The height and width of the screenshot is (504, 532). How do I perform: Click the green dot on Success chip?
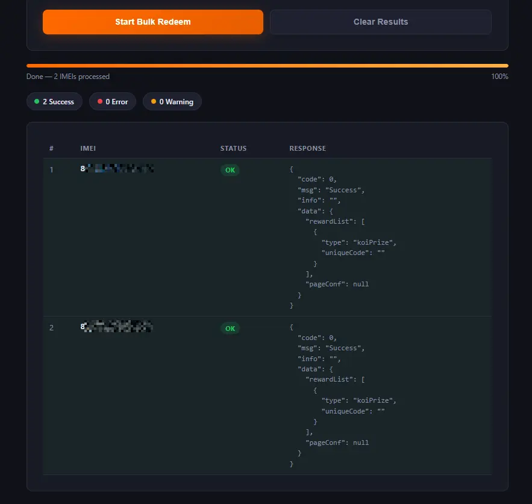(x=37, y=101)
